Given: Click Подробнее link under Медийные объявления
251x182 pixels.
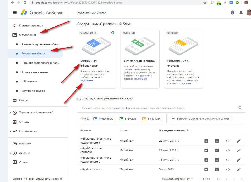Looking at the screenshot, I should point(86,80).
